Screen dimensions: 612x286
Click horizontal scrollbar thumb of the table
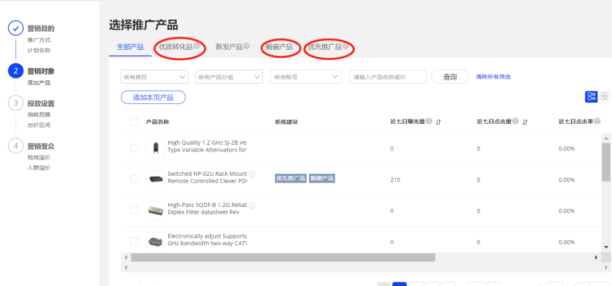(x=283, y=257)
